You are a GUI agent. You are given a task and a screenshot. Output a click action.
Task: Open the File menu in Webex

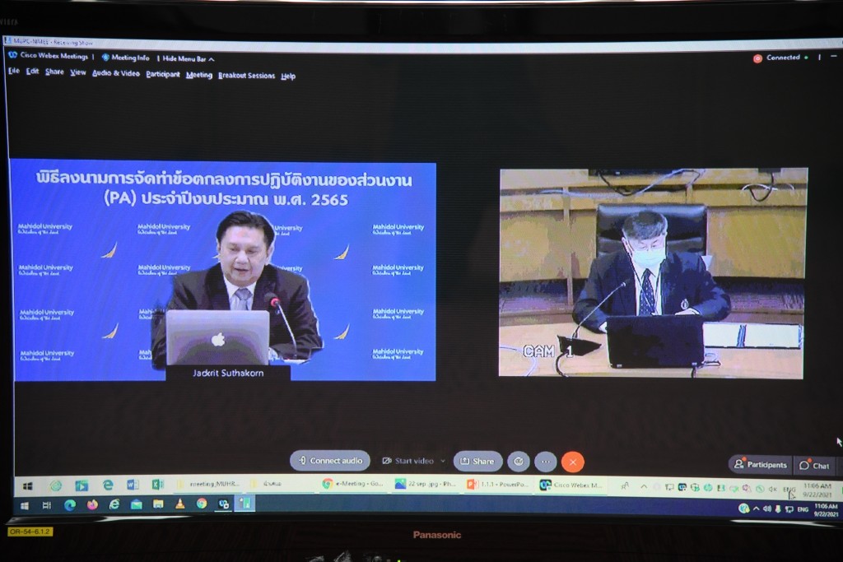pyautogui.click(x=14, y=71)
